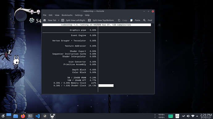Open the Wi-Fi network tray icon
213x119 pixels.
coord(193,116)
